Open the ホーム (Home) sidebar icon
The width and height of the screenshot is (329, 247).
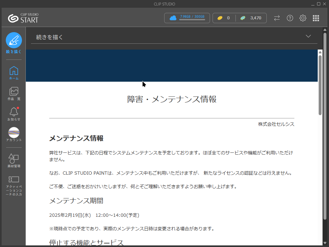coord(14,71)
